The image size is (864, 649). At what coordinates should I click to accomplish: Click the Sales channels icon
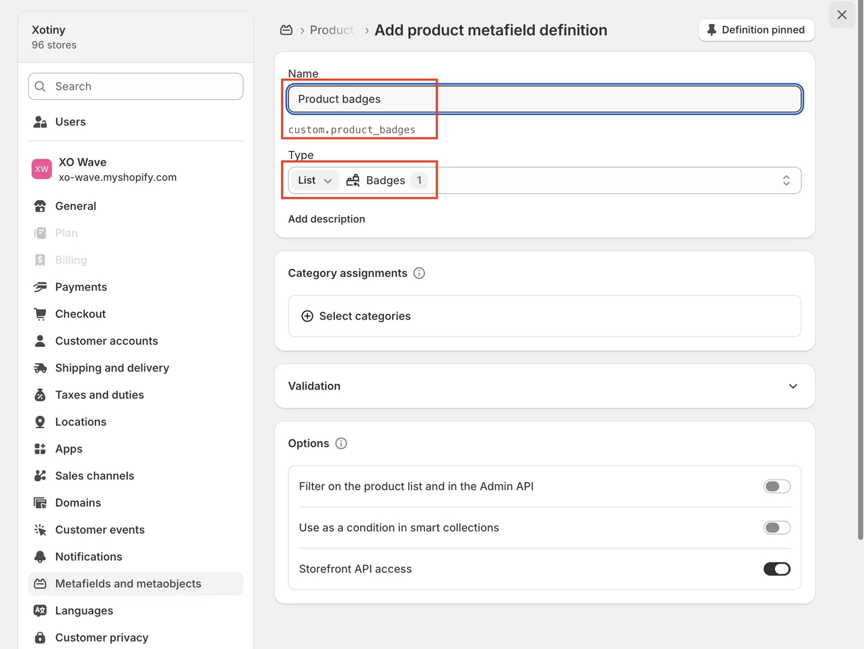point(40,476)
